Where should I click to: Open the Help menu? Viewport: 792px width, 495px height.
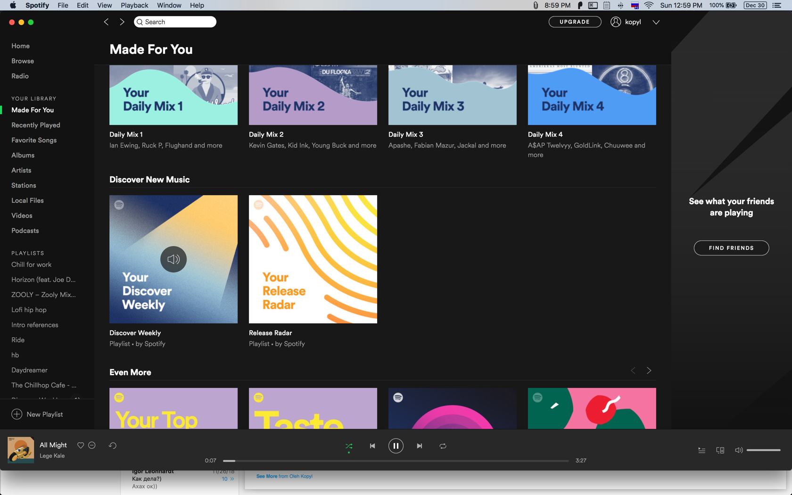point(197,5)
